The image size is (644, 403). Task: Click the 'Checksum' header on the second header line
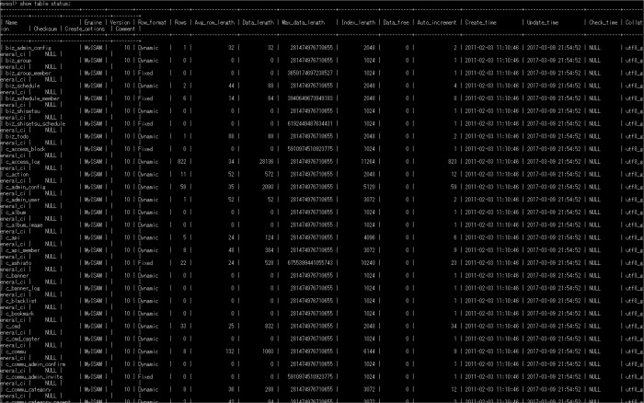(45, 29)
